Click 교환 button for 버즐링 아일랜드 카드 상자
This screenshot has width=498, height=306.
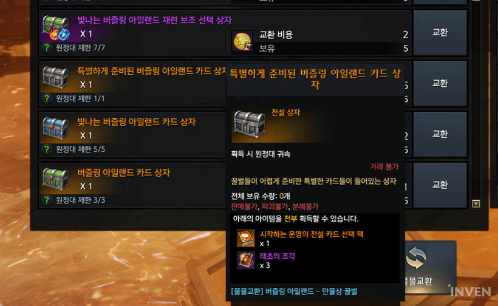click(x=440, y=185)
